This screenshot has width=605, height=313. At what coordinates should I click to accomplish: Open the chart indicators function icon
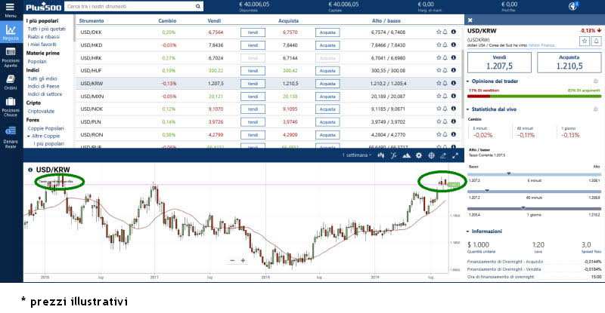[393, 155]
